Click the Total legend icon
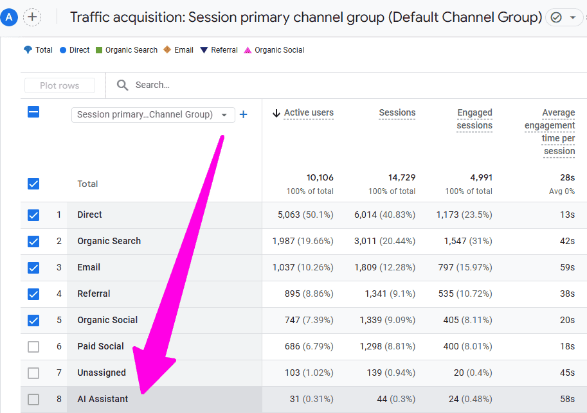Viewport: 587px width, 413px height. [x=28, y=49]
